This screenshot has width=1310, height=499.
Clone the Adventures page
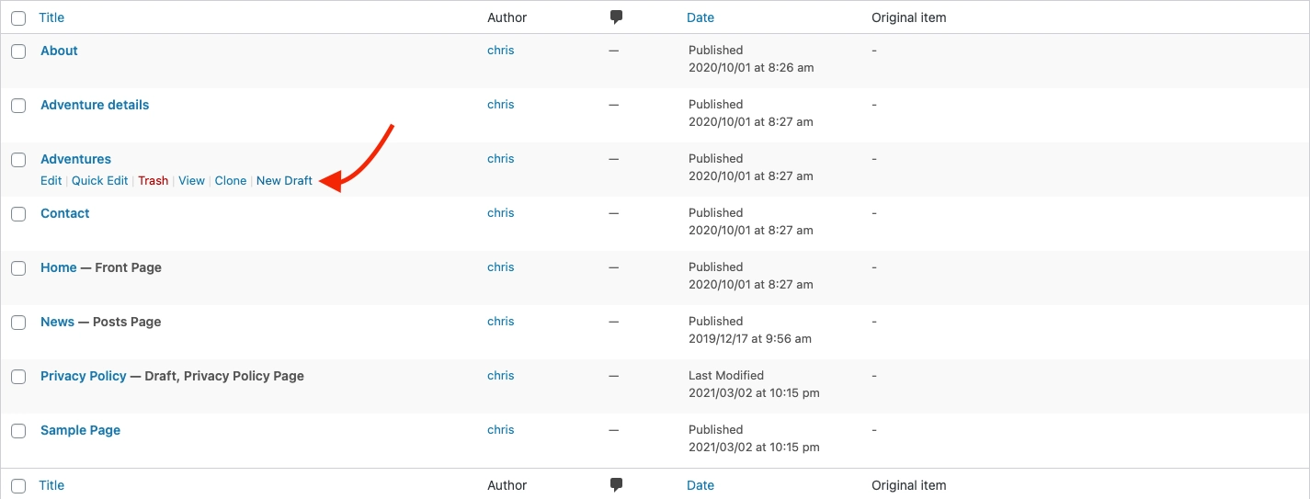231,181
